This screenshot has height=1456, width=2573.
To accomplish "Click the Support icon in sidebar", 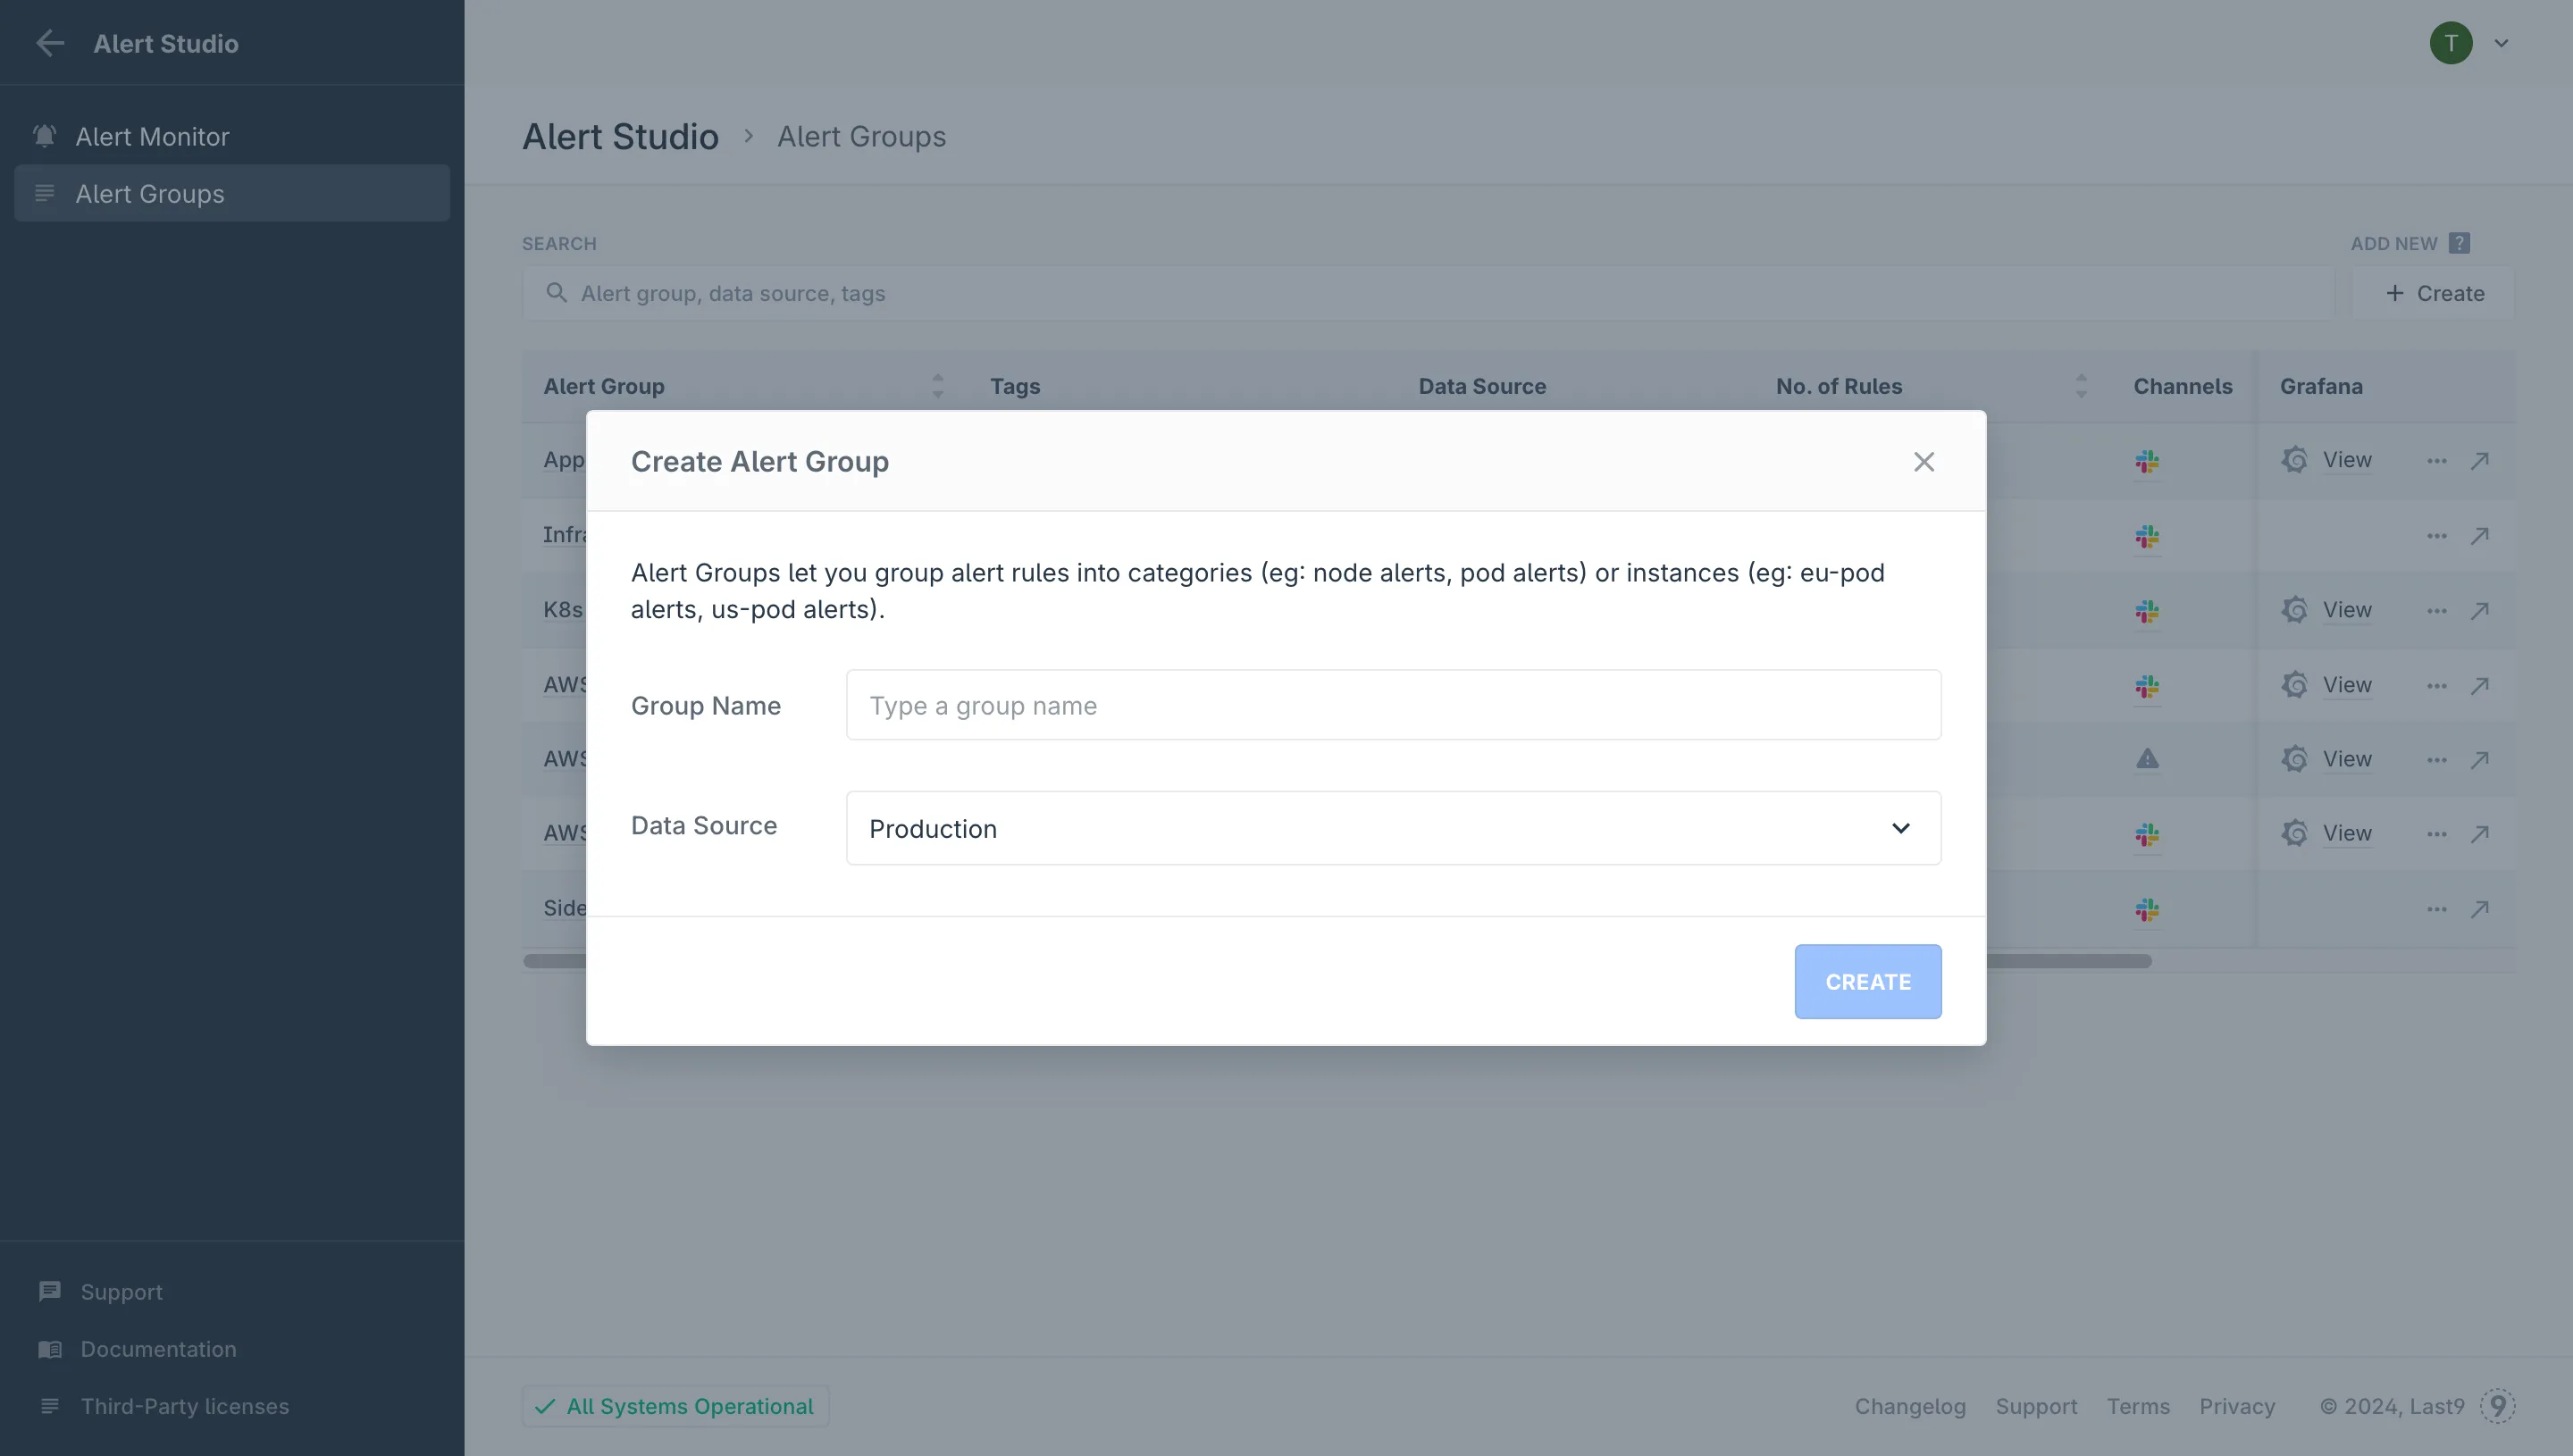I will point(49,1290).
